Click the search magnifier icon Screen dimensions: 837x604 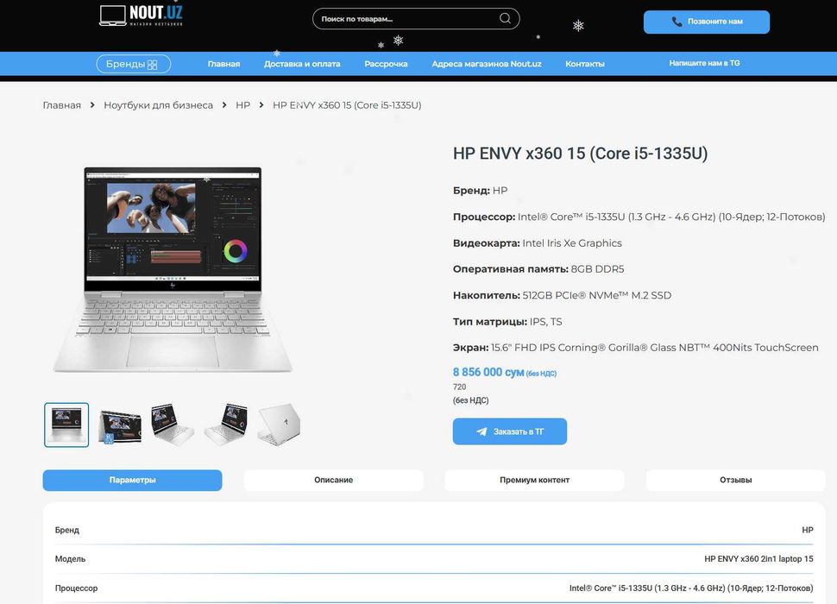(505, 19)
